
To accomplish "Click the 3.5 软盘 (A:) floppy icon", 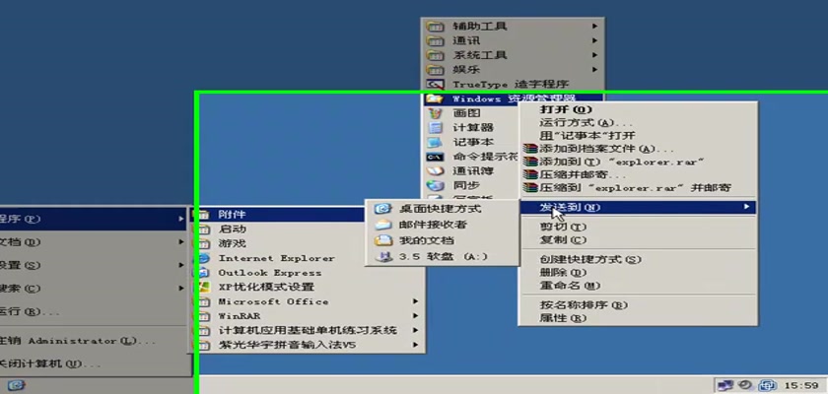I will [x=381, y=256].
